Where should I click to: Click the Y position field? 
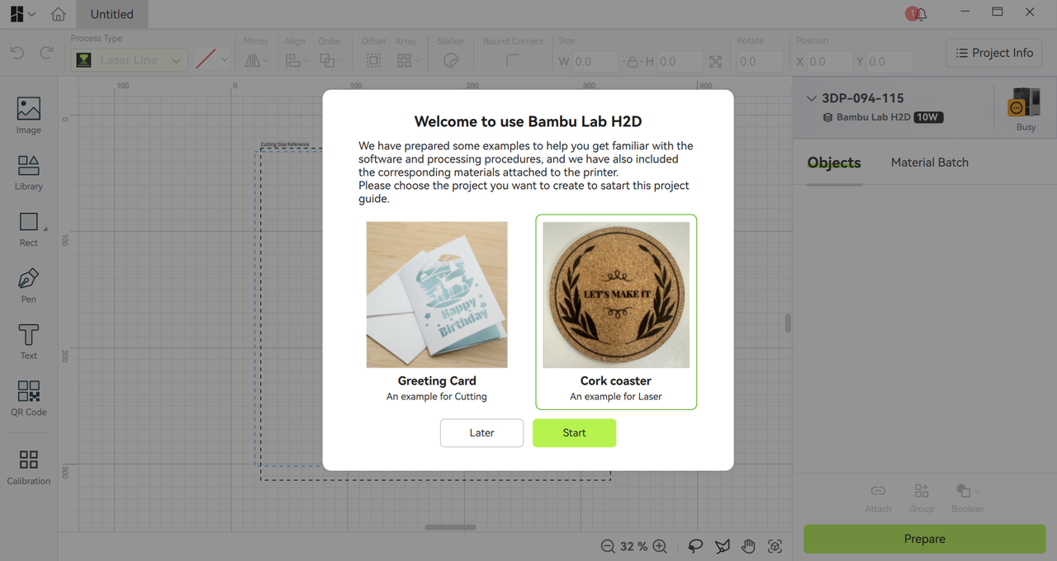[x=890, y=61]
